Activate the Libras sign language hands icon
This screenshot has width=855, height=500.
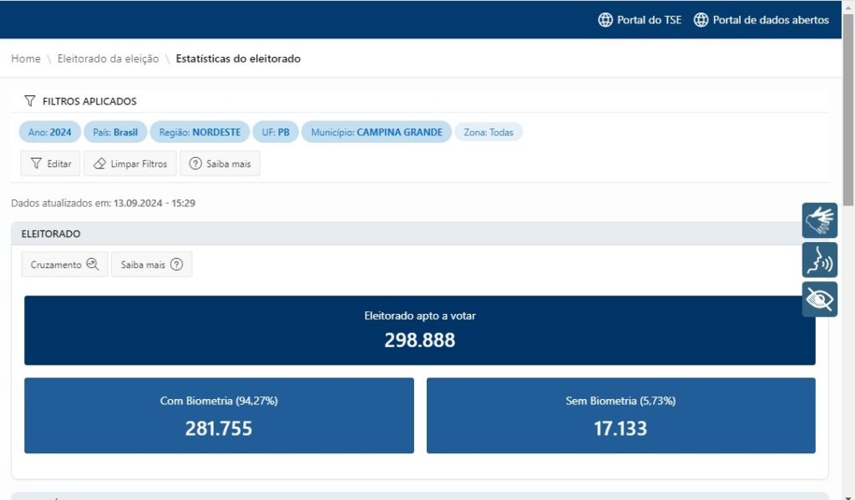[820, 220]
